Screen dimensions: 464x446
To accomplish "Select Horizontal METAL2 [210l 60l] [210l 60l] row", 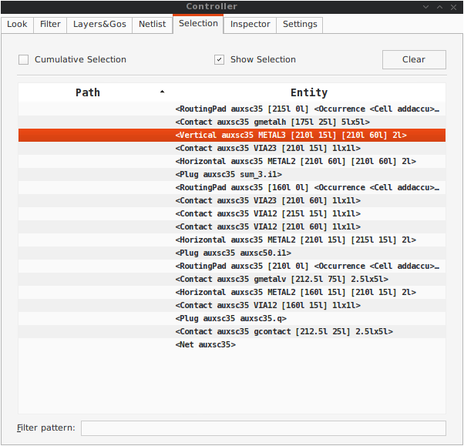I will pos(232,161).
